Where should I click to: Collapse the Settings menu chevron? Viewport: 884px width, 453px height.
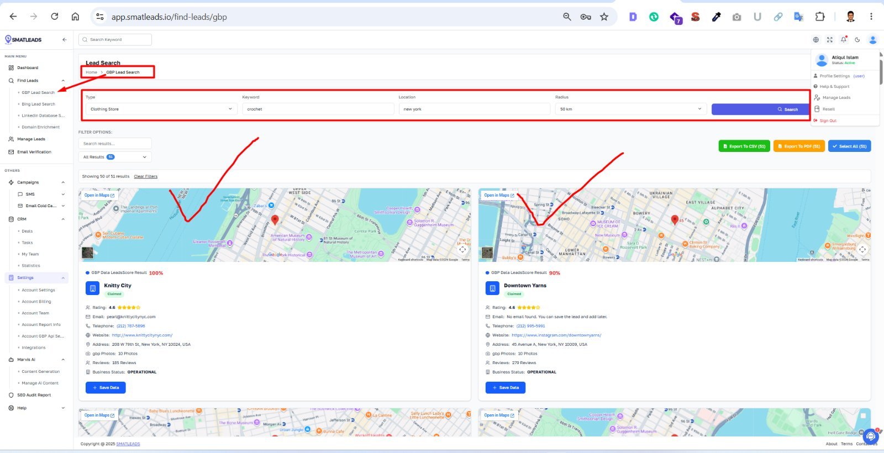(63, 278)
